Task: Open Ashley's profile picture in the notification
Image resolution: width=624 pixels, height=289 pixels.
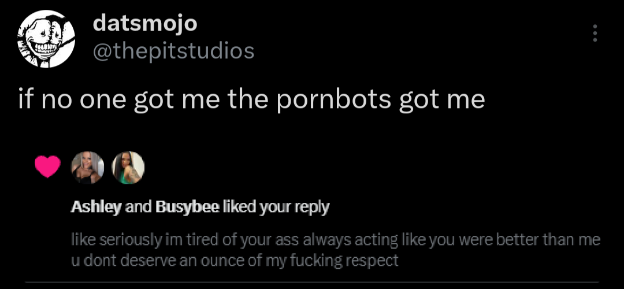Action: pos(87,166)
